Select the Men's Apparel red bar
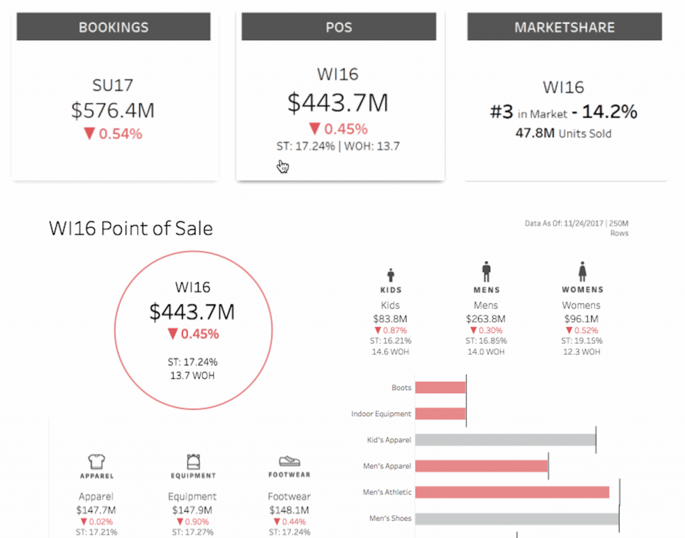The width and height of the screenshot is (685, 538). pos(482,466)
